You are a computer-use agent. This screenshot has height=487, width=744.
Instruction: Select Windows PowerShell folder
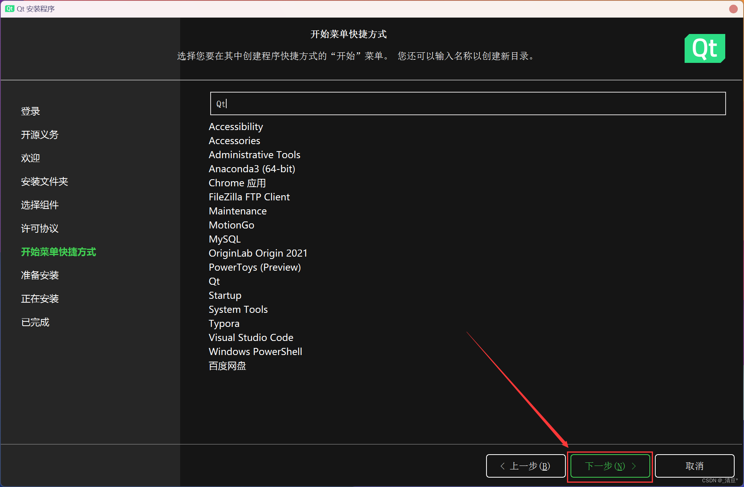point(256,351)
